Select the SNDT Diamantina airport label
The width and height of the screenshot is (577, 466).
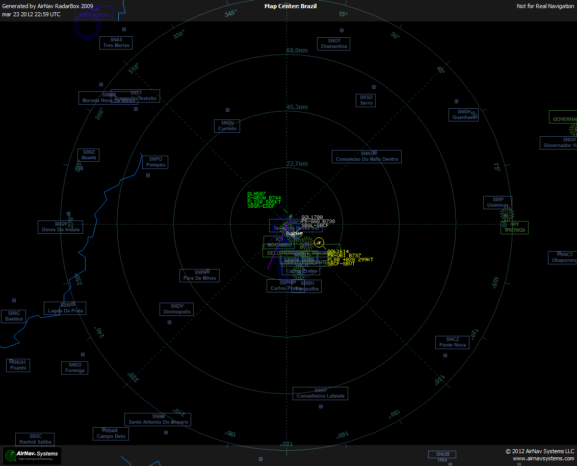click(333, 44)
